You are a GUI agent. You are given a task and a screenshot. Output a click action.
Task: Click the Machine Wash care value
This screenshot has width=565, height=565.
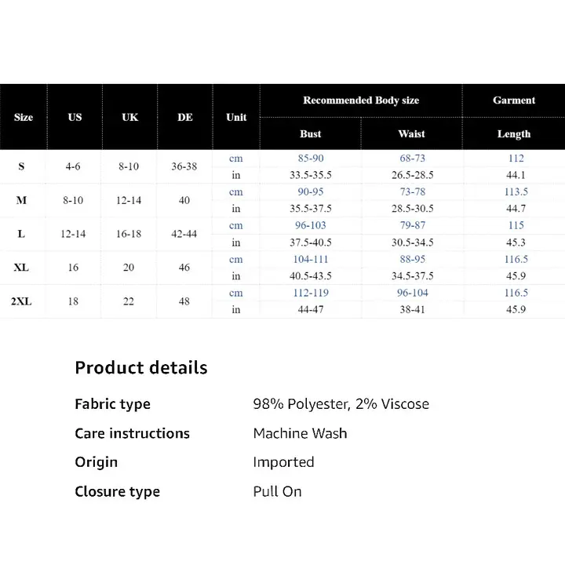coord(300,433)
